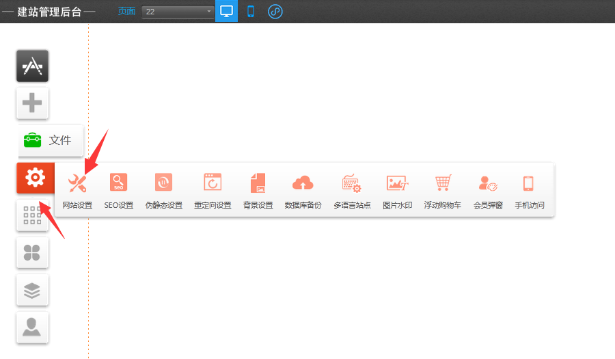Select 伪静态设置 icon
615x359 pixels.
[164, 189]
